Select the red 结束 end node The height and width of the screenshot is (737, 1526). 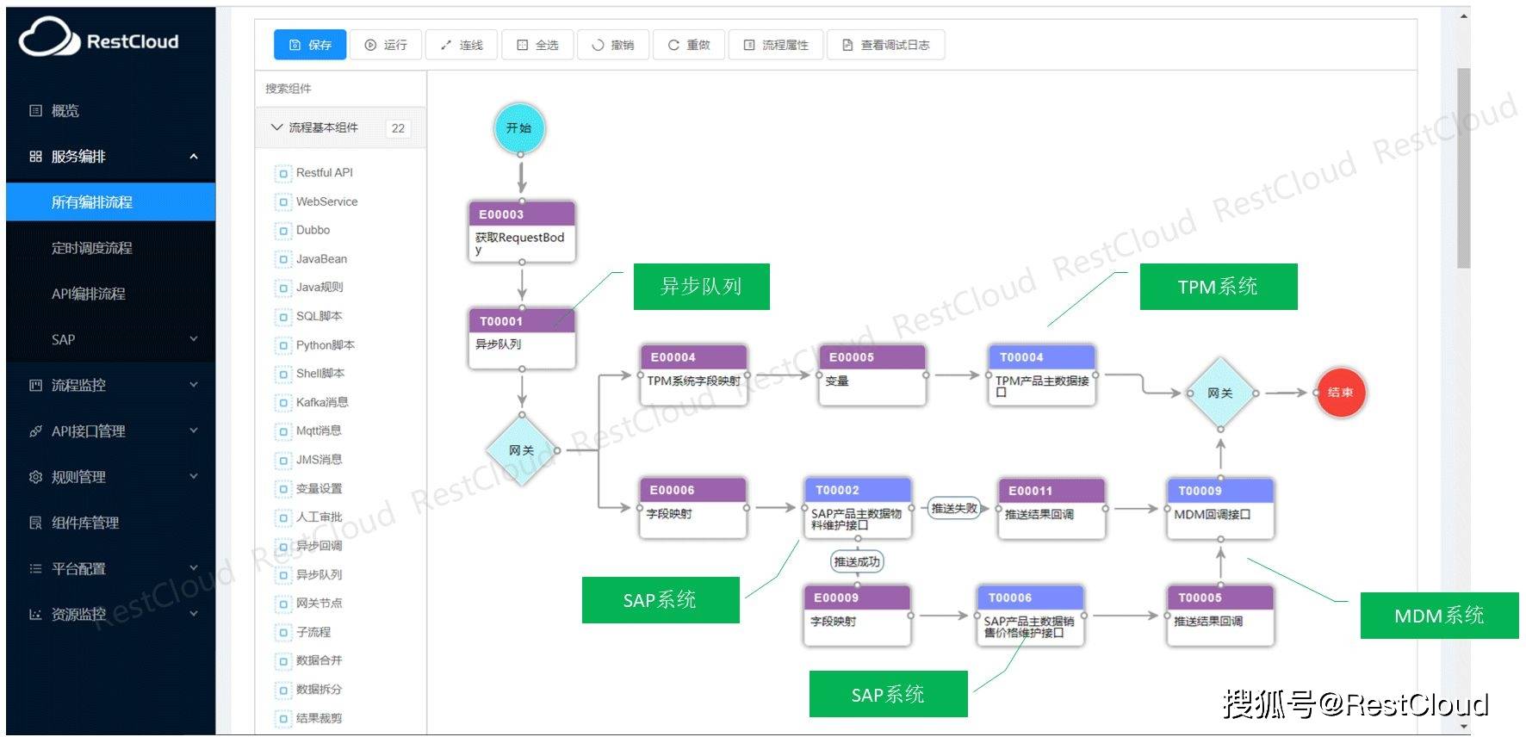click(1340, 393)
